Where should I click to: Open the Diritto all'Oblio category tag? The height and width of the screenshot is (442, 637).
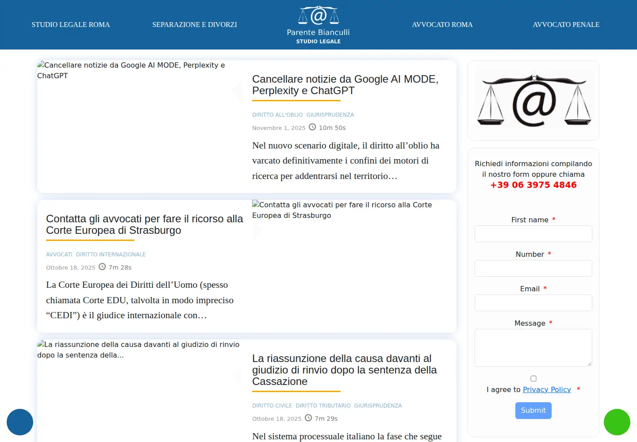click(277, 115)
